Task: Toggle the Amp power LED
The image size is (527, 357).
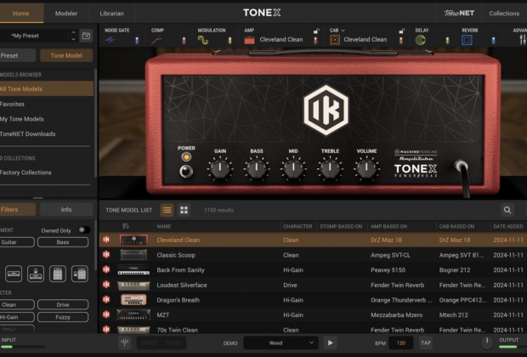Action: pos(315,41)
